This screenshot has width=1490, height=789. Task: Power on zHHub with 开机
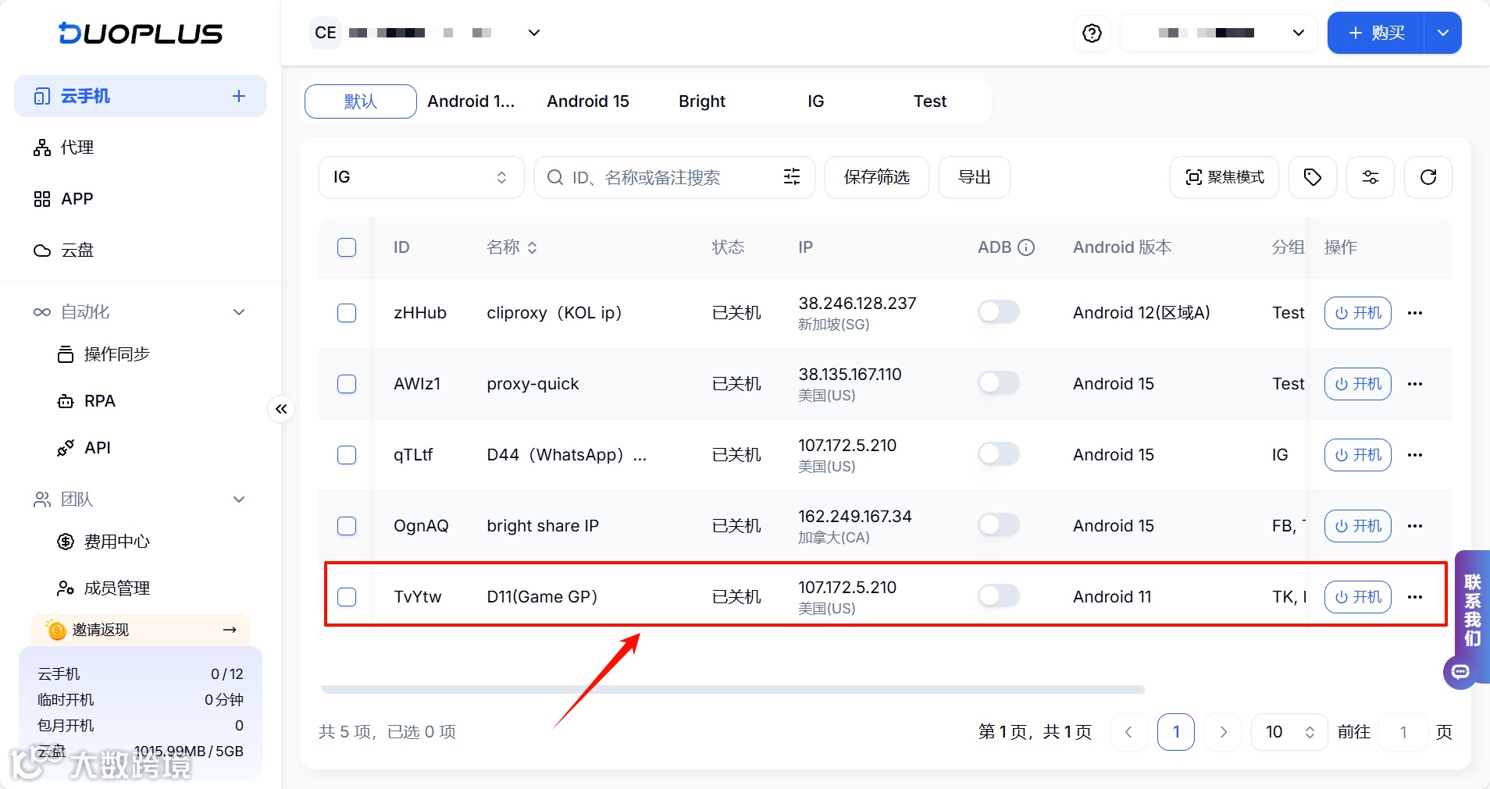[1358, 313]
